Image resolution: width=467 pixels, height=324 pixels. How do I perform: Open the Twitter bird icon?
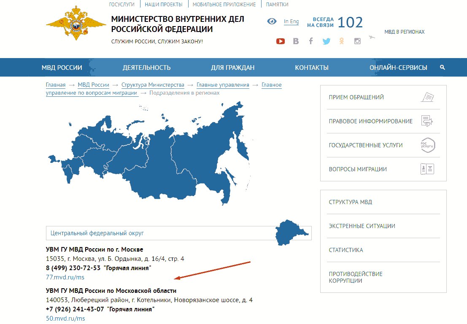coord(327,41)
